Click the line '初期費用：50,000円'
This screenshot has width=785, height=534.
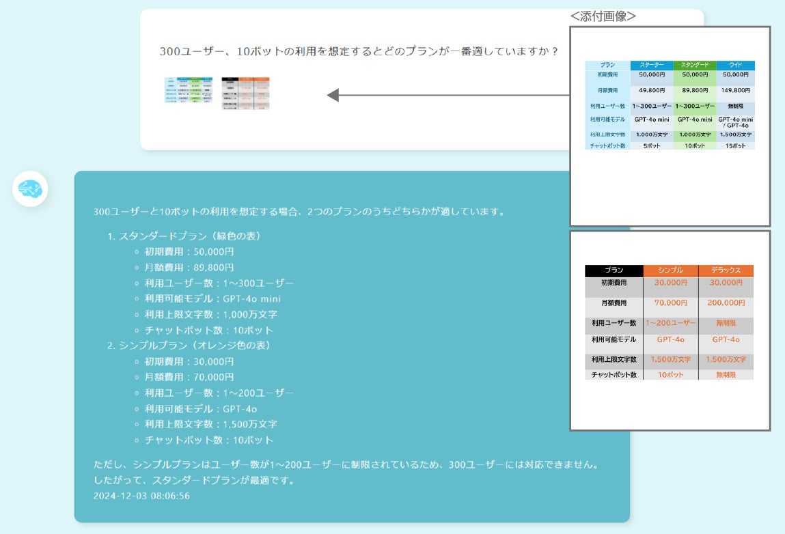[x=189, y=251]
